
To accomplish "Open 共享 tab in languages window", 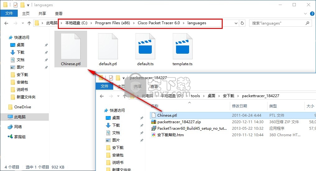I will (42, 13).
